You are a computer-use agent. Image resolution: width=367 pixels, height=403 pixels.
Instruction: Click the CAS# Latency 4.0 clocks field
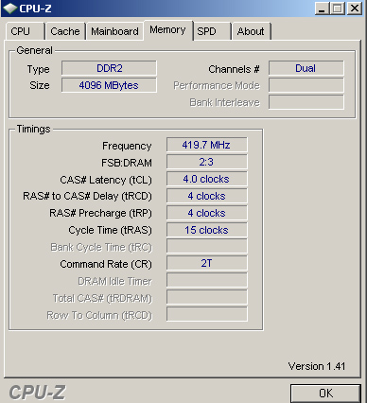pos(207,179)
